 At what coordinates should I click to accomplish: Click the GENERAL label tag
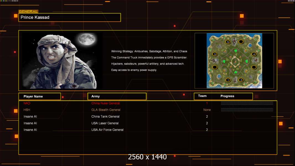(29, 11)
